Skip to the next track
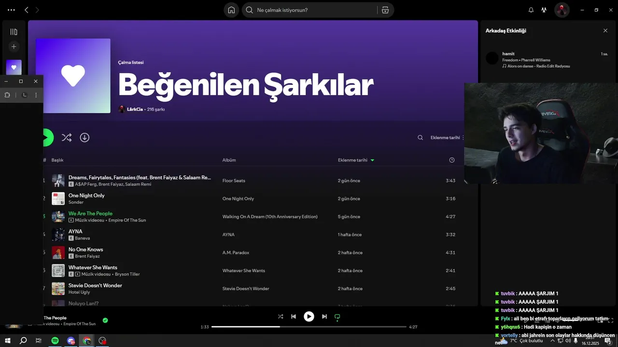The image size is (618, 347). (x=324, y=317)
